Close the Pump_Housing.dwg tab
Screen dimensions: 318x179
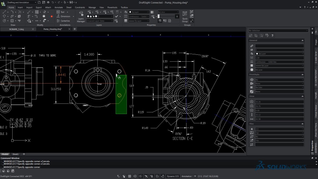pyautogui.click(x=69, y=29)
